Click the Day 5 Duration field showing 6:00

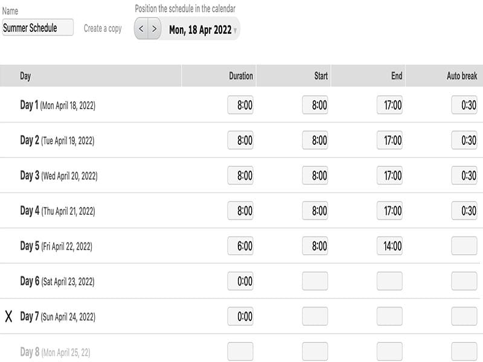240,246
